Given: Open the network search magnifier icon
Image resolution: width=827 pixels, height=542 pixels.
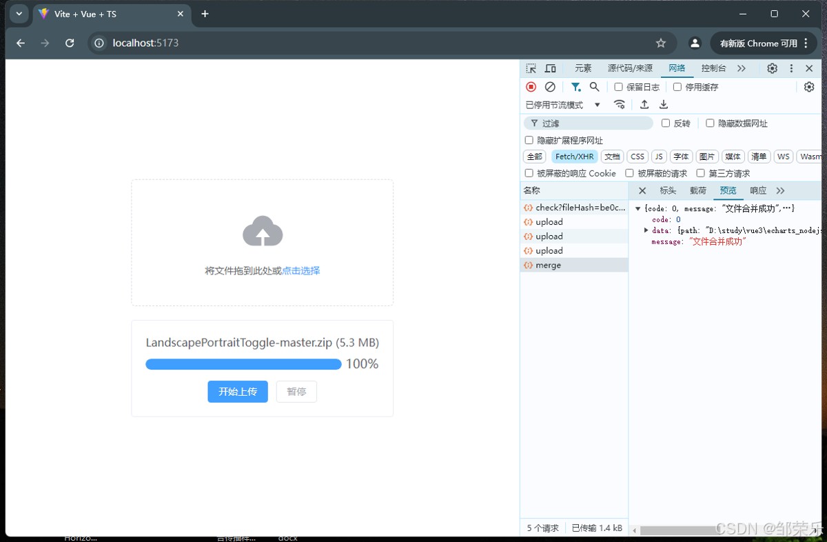Looking at the screenshot, I should 594,87.
